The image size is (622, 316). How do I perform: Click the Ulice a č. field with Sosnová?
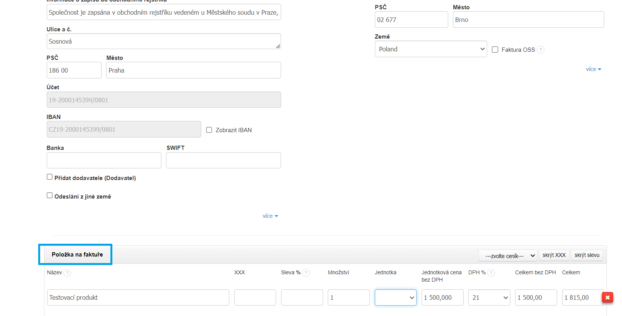(x=164, y=41)
